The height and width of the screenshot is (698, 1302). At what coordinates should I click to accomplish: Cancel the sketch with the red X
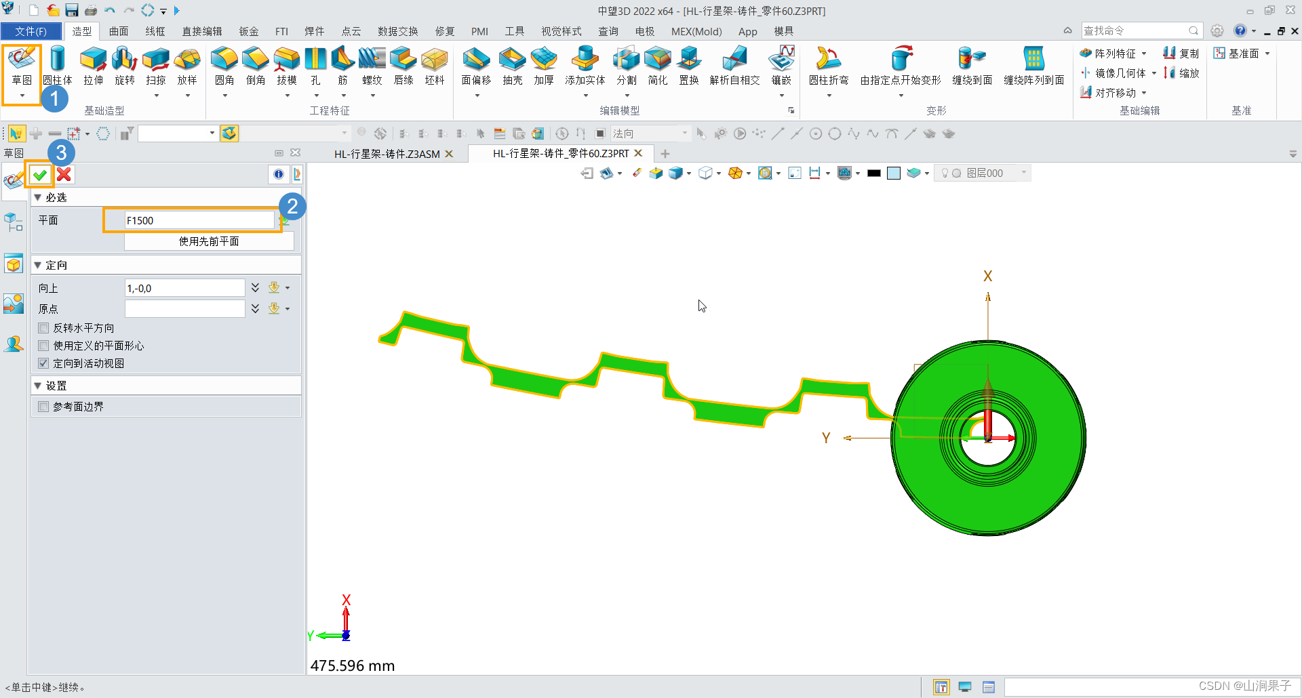click(64, 175)
